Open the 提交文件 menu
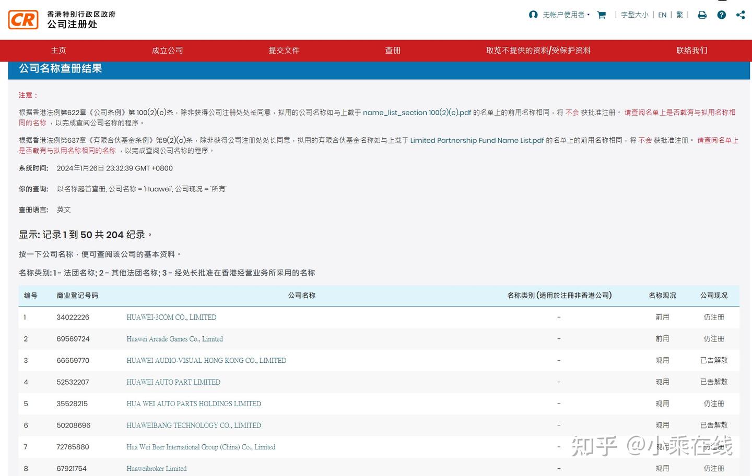Viewport: 752px width, 476px height. [x=284, y=50]
